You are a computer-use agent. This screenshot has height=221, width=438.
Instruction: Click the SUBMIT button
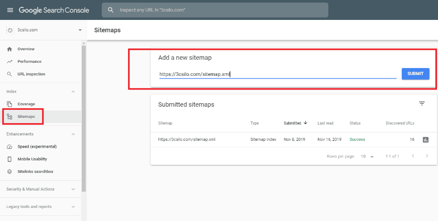coord(415,74)
